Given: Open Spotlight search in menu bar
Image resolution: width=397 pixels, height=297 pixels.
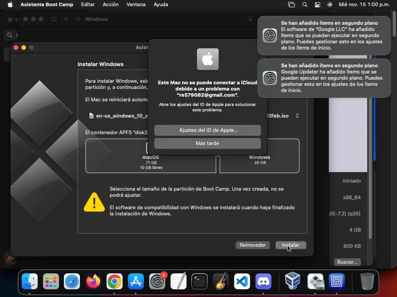Looking at the screenshot, I should pos(305,5).
